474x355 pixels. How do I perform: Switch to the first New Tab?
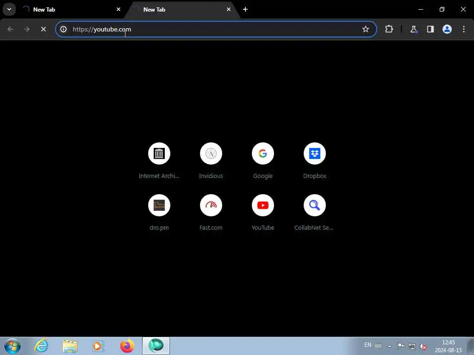point(69,9)
